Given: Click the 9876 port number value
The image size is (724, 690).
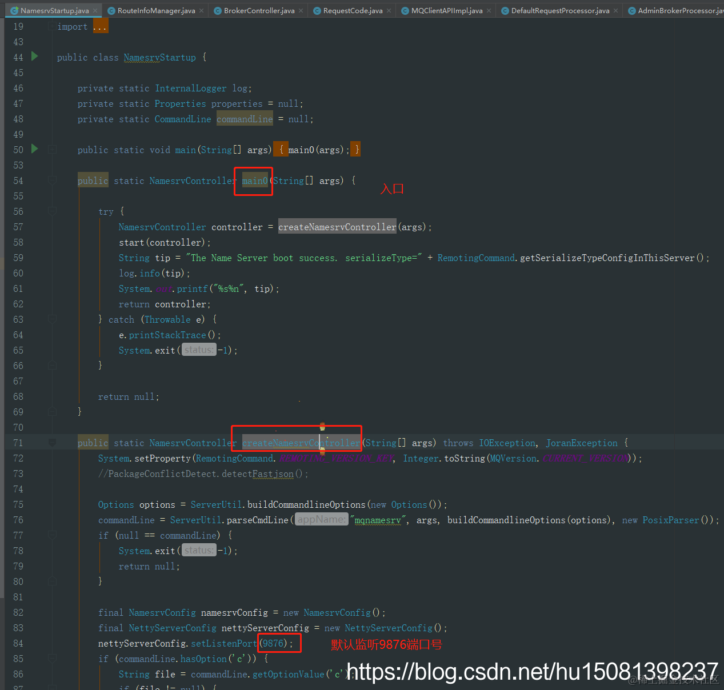Looking at the screenshot, I should coord(273,643).
